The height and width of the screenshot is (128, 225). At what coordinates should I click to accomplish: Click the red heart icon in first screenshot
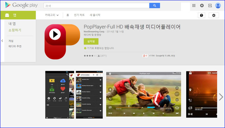pyautogui.click(x=63, y=89)
